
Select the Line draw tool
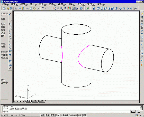coord(10,14)
